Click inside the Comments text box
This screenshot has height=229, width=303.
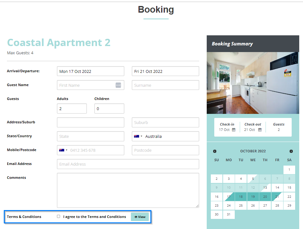click(x=128, y=189)
